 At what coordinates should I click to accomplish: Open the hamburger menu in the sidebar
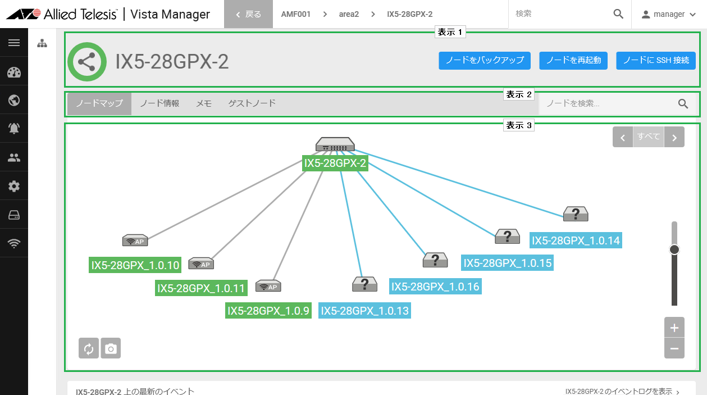click(14, 43)
